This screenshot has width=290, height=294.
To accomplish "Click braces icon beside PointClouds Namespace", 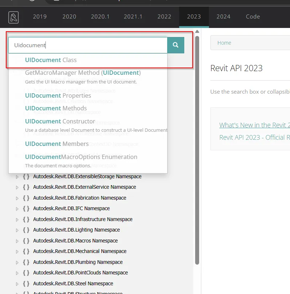I will click(26, 273).
